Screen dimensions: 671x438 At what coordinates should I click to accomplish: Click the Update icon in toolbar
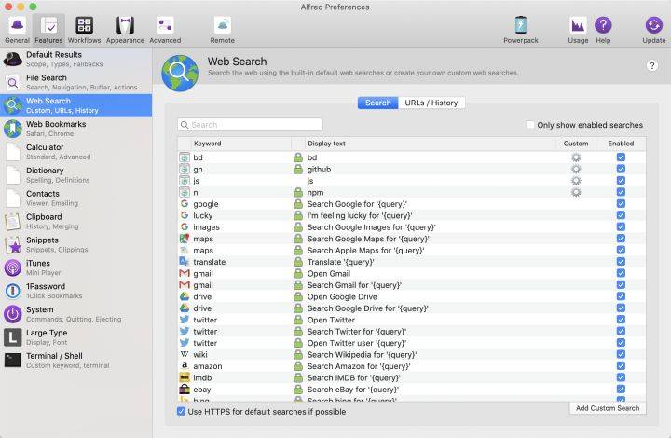point(654,25)
